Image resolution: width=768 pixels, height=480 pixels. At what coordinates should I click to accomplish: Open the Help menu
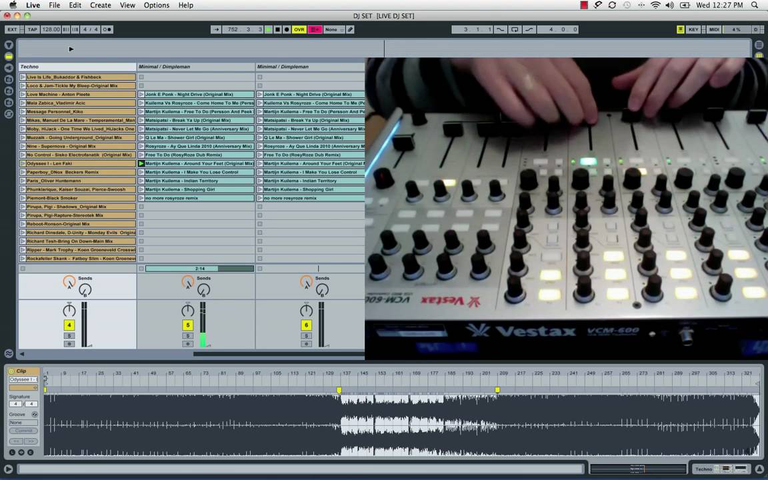click(x=185, y=5)
